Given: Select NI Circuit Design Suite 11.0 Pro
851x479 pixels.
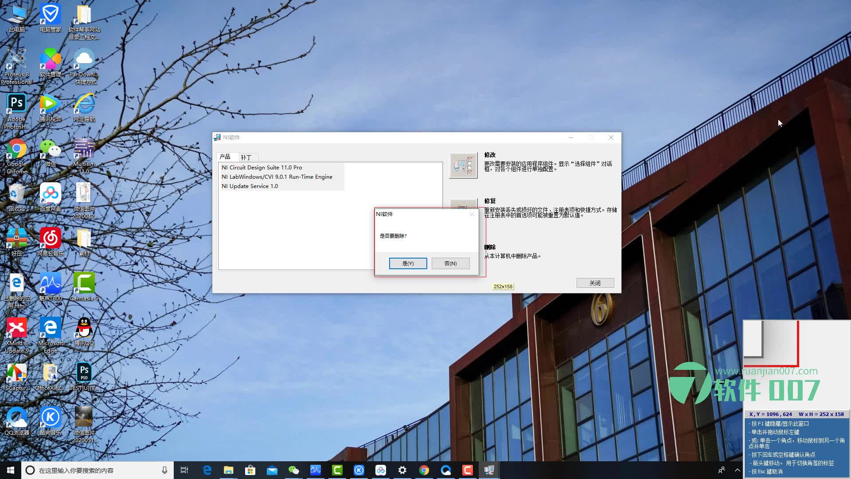Looking at the screenshot, I should point(262,168).
